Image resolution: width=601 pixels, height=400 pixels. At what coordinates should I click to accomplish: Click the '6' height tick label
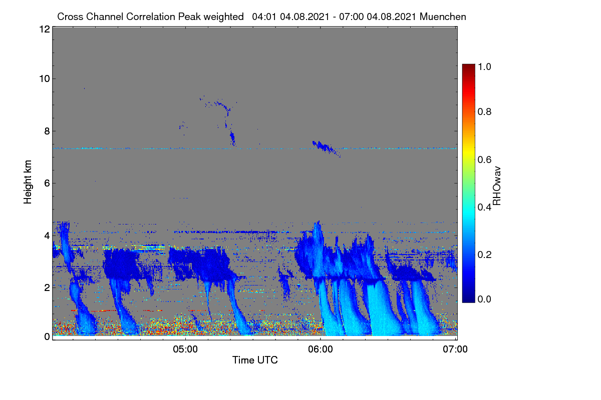click(47, 183)
